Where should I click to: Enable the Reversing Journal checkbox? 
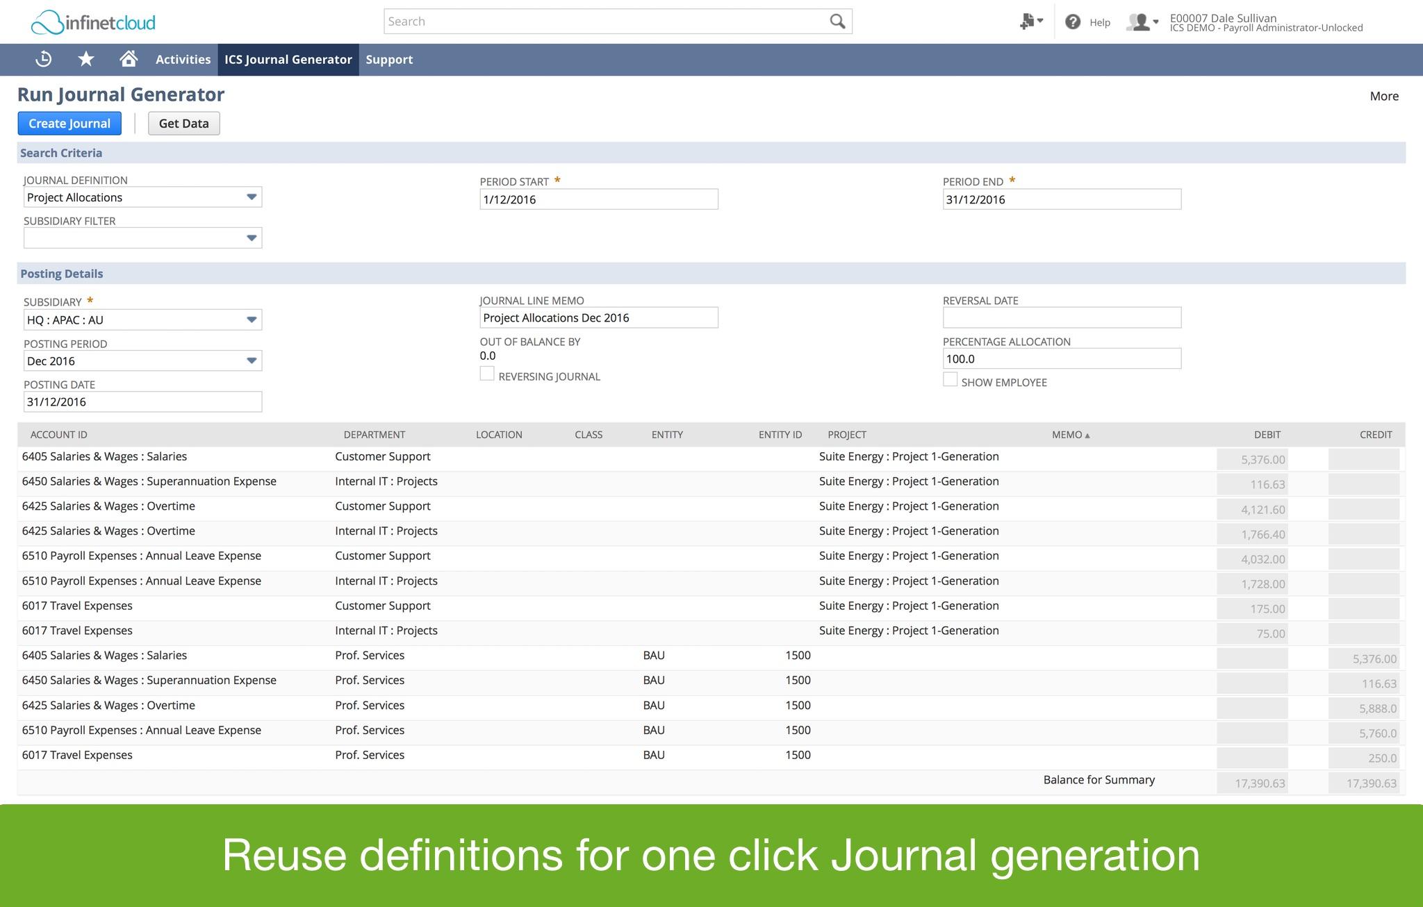click(487, 374)
